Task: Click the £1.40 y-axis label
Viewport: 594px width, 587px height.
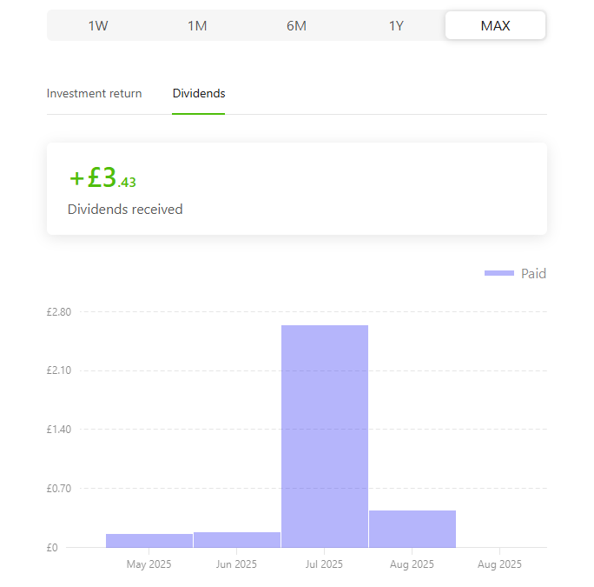Action: [x=59, y=429]
